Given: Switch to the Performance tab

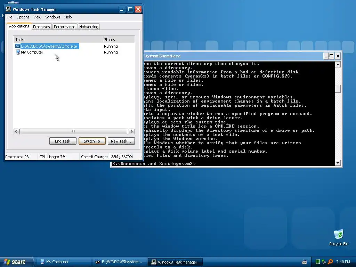Looking at the screenshot, I should [64, 27].
